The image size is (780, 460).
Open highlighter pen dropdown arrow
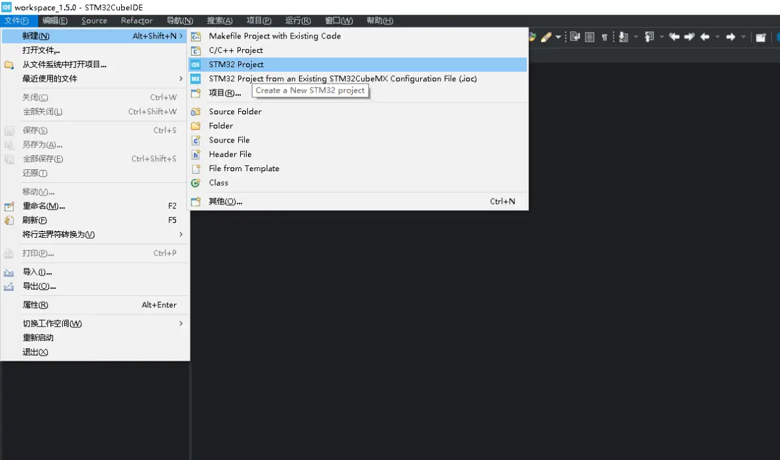coord(558,37)
